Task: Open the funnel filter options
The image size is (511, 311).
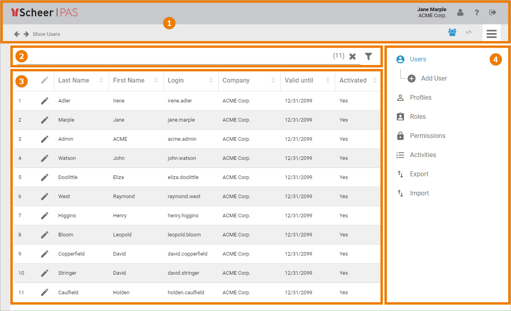Action: point(368,57)
